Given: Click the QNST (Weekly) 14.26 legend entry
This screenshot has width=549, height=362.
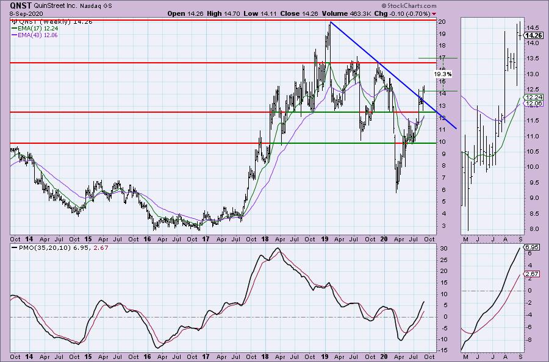Looking at the screenshot, I should point(52,22).
